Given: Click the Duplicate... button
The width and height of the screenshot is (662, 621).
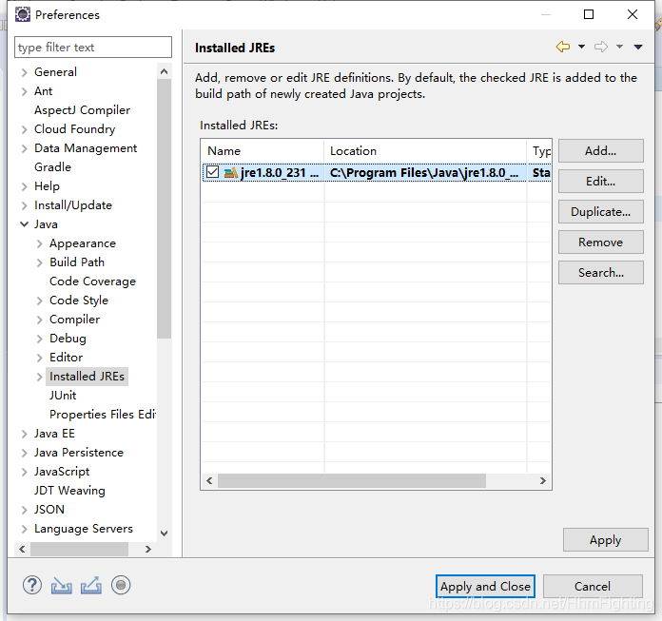Looking at the screenshot, I should click(601, 211).
